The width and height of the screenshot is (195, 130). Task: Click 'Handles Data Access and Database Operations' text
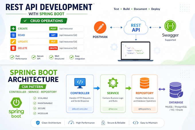(145, 100)
